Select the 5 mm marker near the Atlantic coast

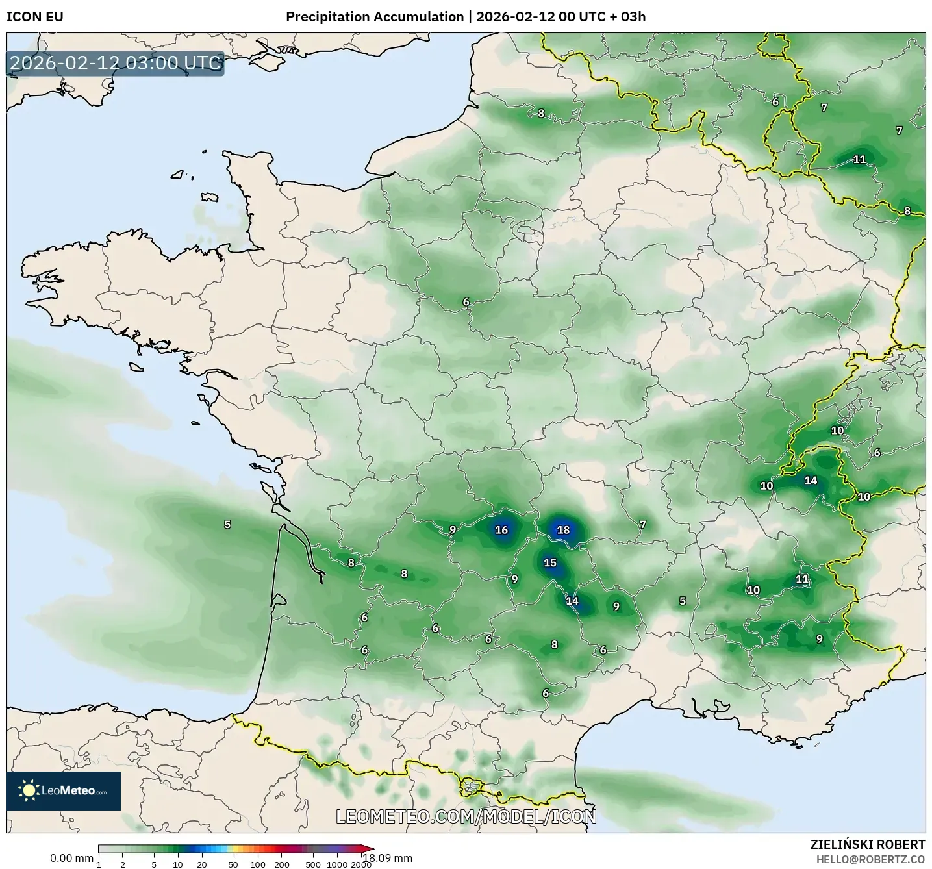(227, 523)
